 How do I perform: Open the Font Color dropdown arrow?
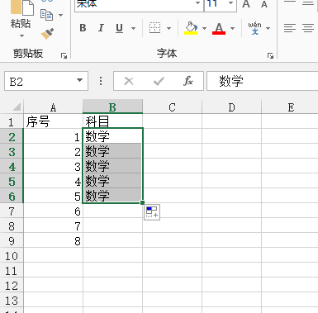click(x=232, y=28)
